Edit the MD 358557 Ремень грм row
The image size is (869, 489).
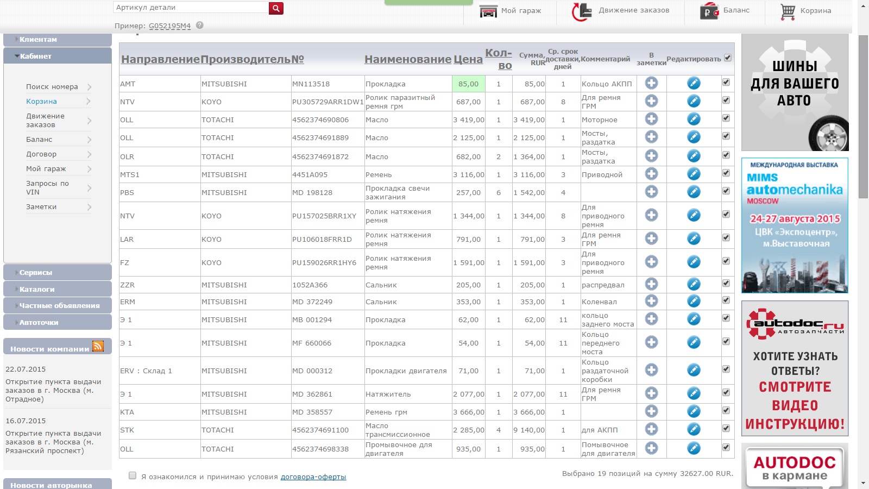pos(694,411)
